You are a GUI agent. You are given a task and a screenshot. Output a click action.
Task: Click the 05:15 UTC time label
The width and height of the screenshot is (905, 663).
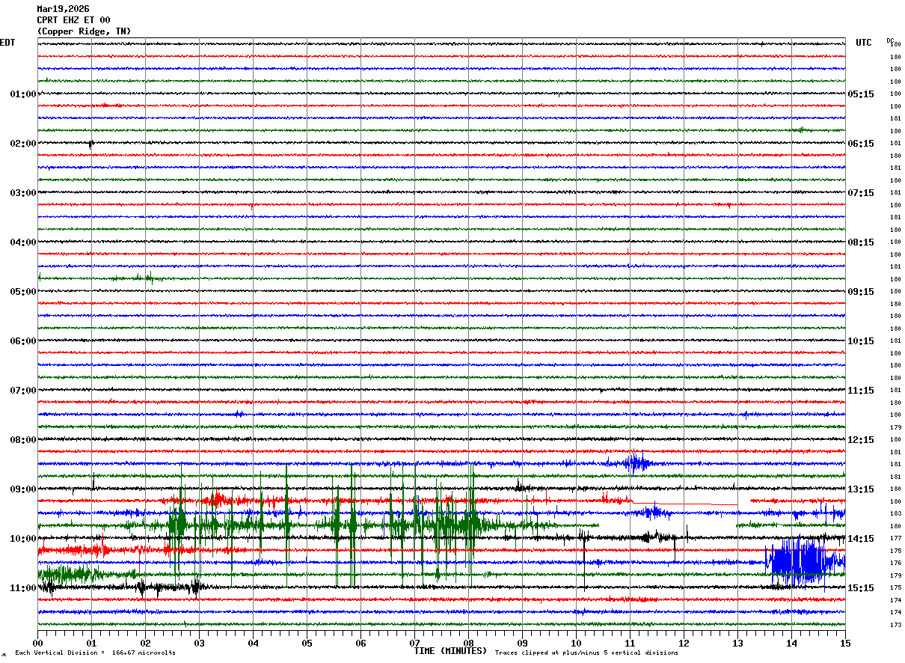pyautogui.click(x=861, y=94)
